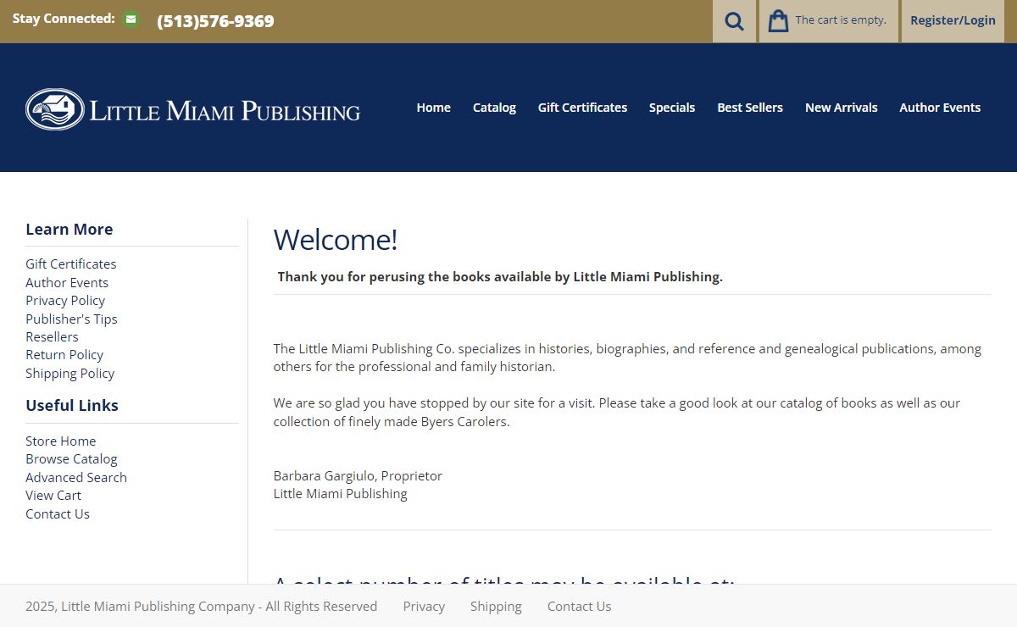1017x627 pixels.
Task: Click 'The cart is empty.' text
Action: click(x=841, y=20)
